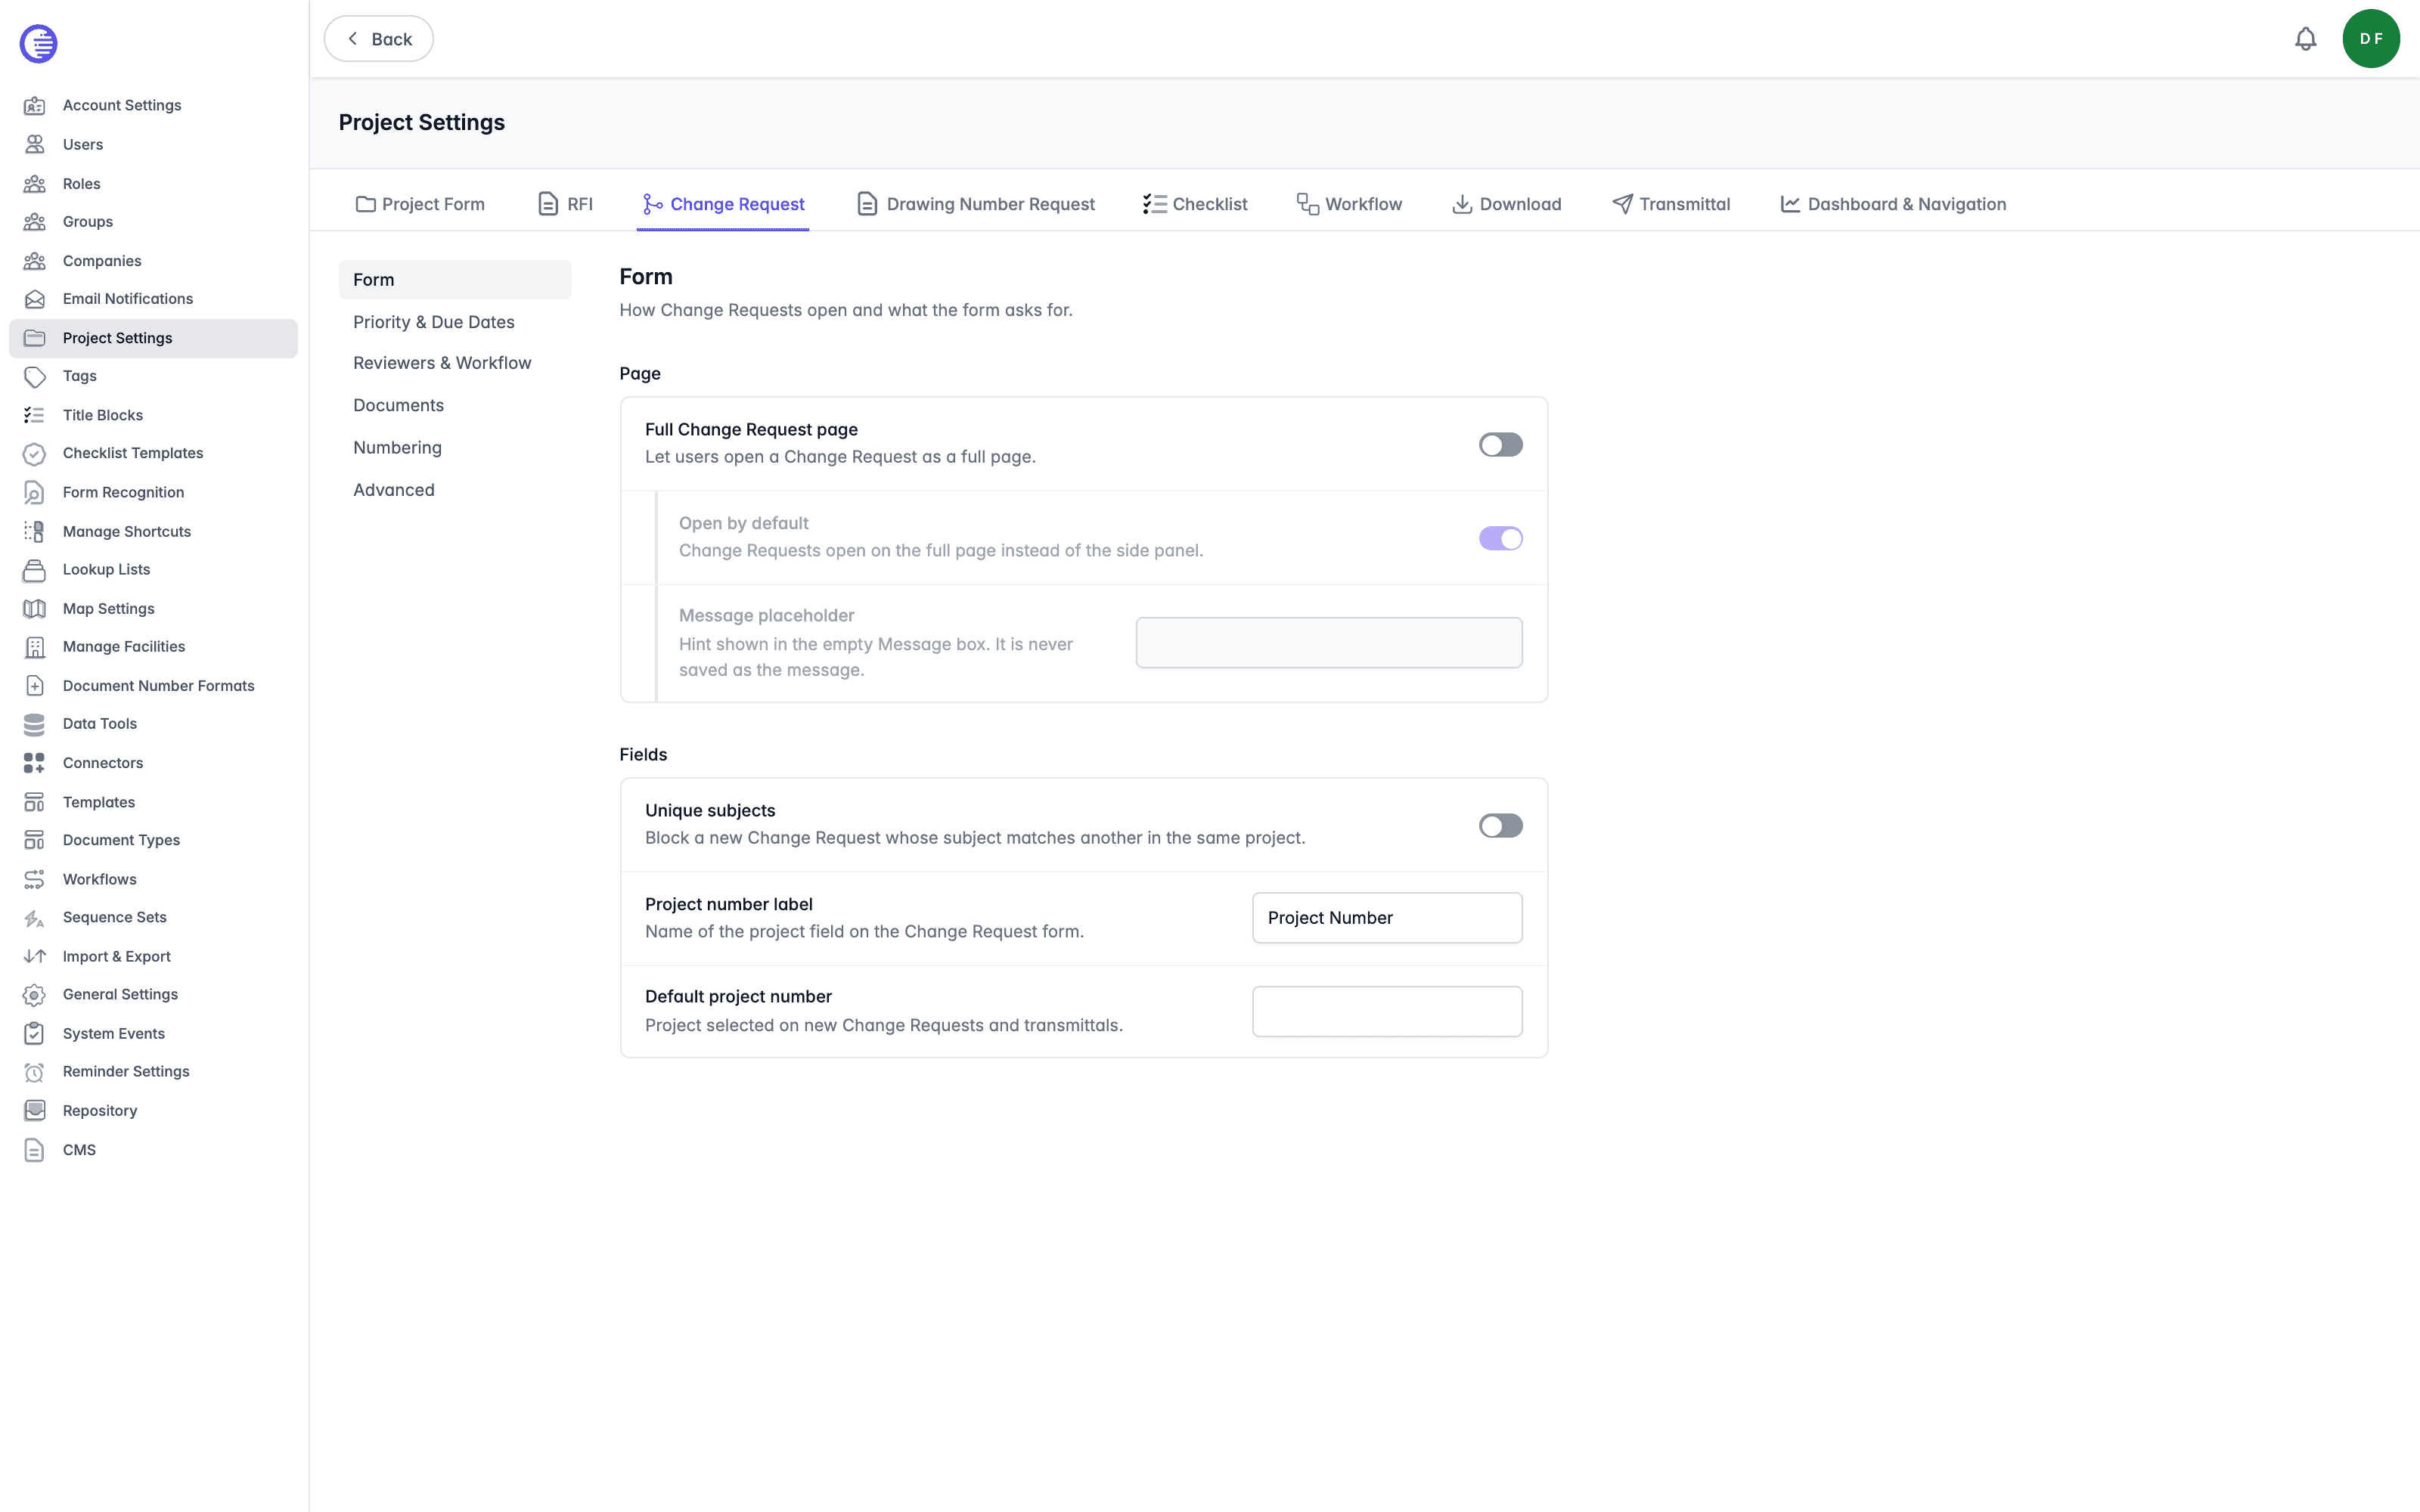
Task: Open System Events in the sidebar
Action: pos(153,1033)
